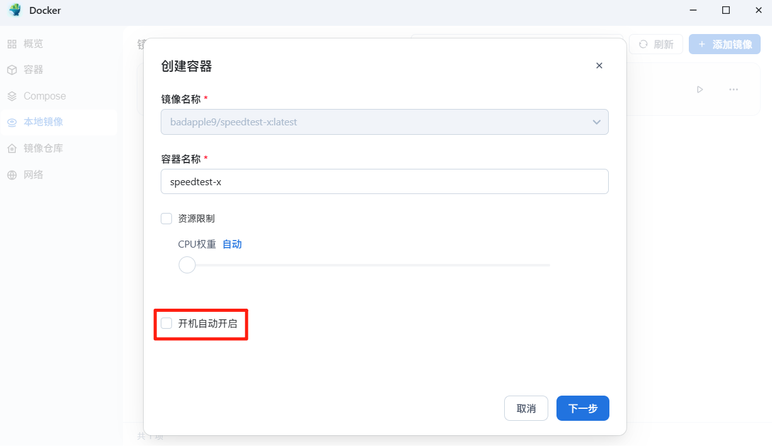Image resolution: width=772 pixels, height=446 pixels.
Task: Maximize the Docker window
Action: (x=726, y=10)
